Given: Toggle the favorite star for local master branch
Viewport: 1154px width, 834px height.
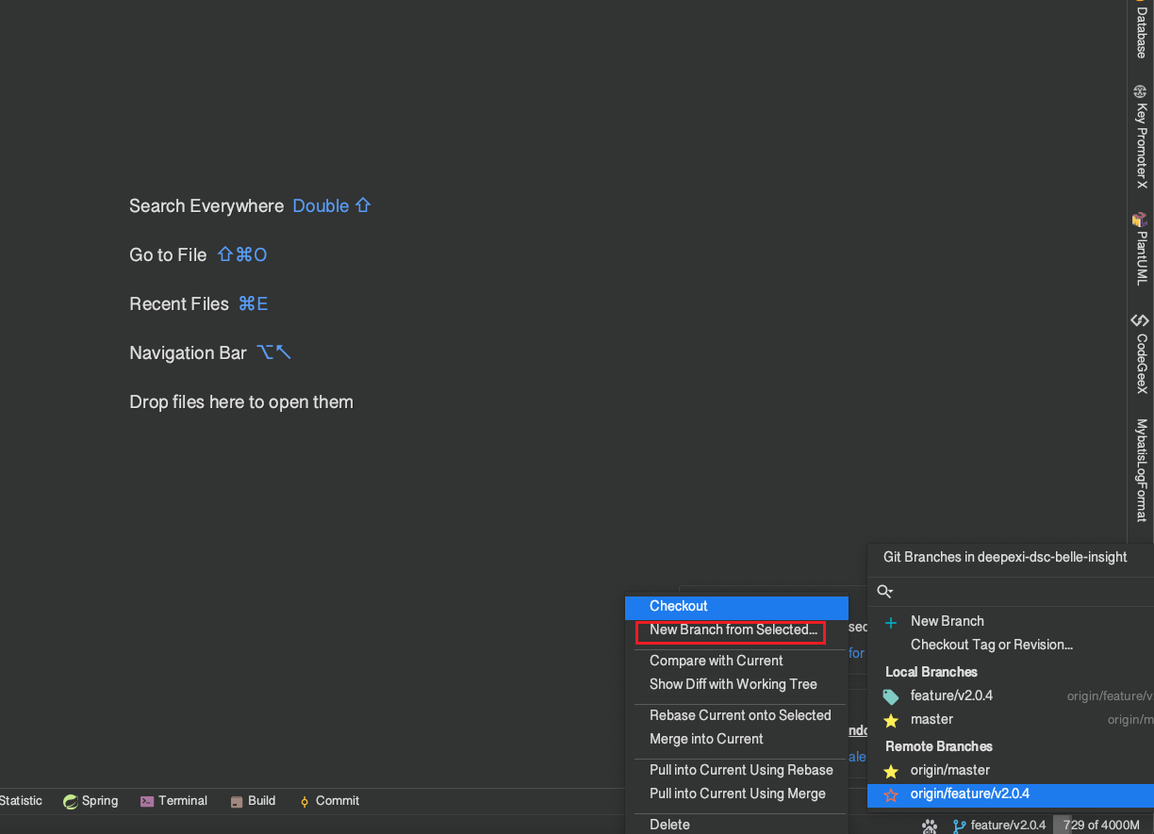Looking at the screenshot, I should 891,720.
